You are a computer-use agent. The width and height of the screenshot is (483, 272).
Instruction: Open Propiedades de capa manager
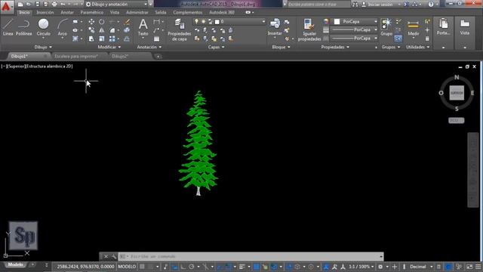tap(180, 29)
